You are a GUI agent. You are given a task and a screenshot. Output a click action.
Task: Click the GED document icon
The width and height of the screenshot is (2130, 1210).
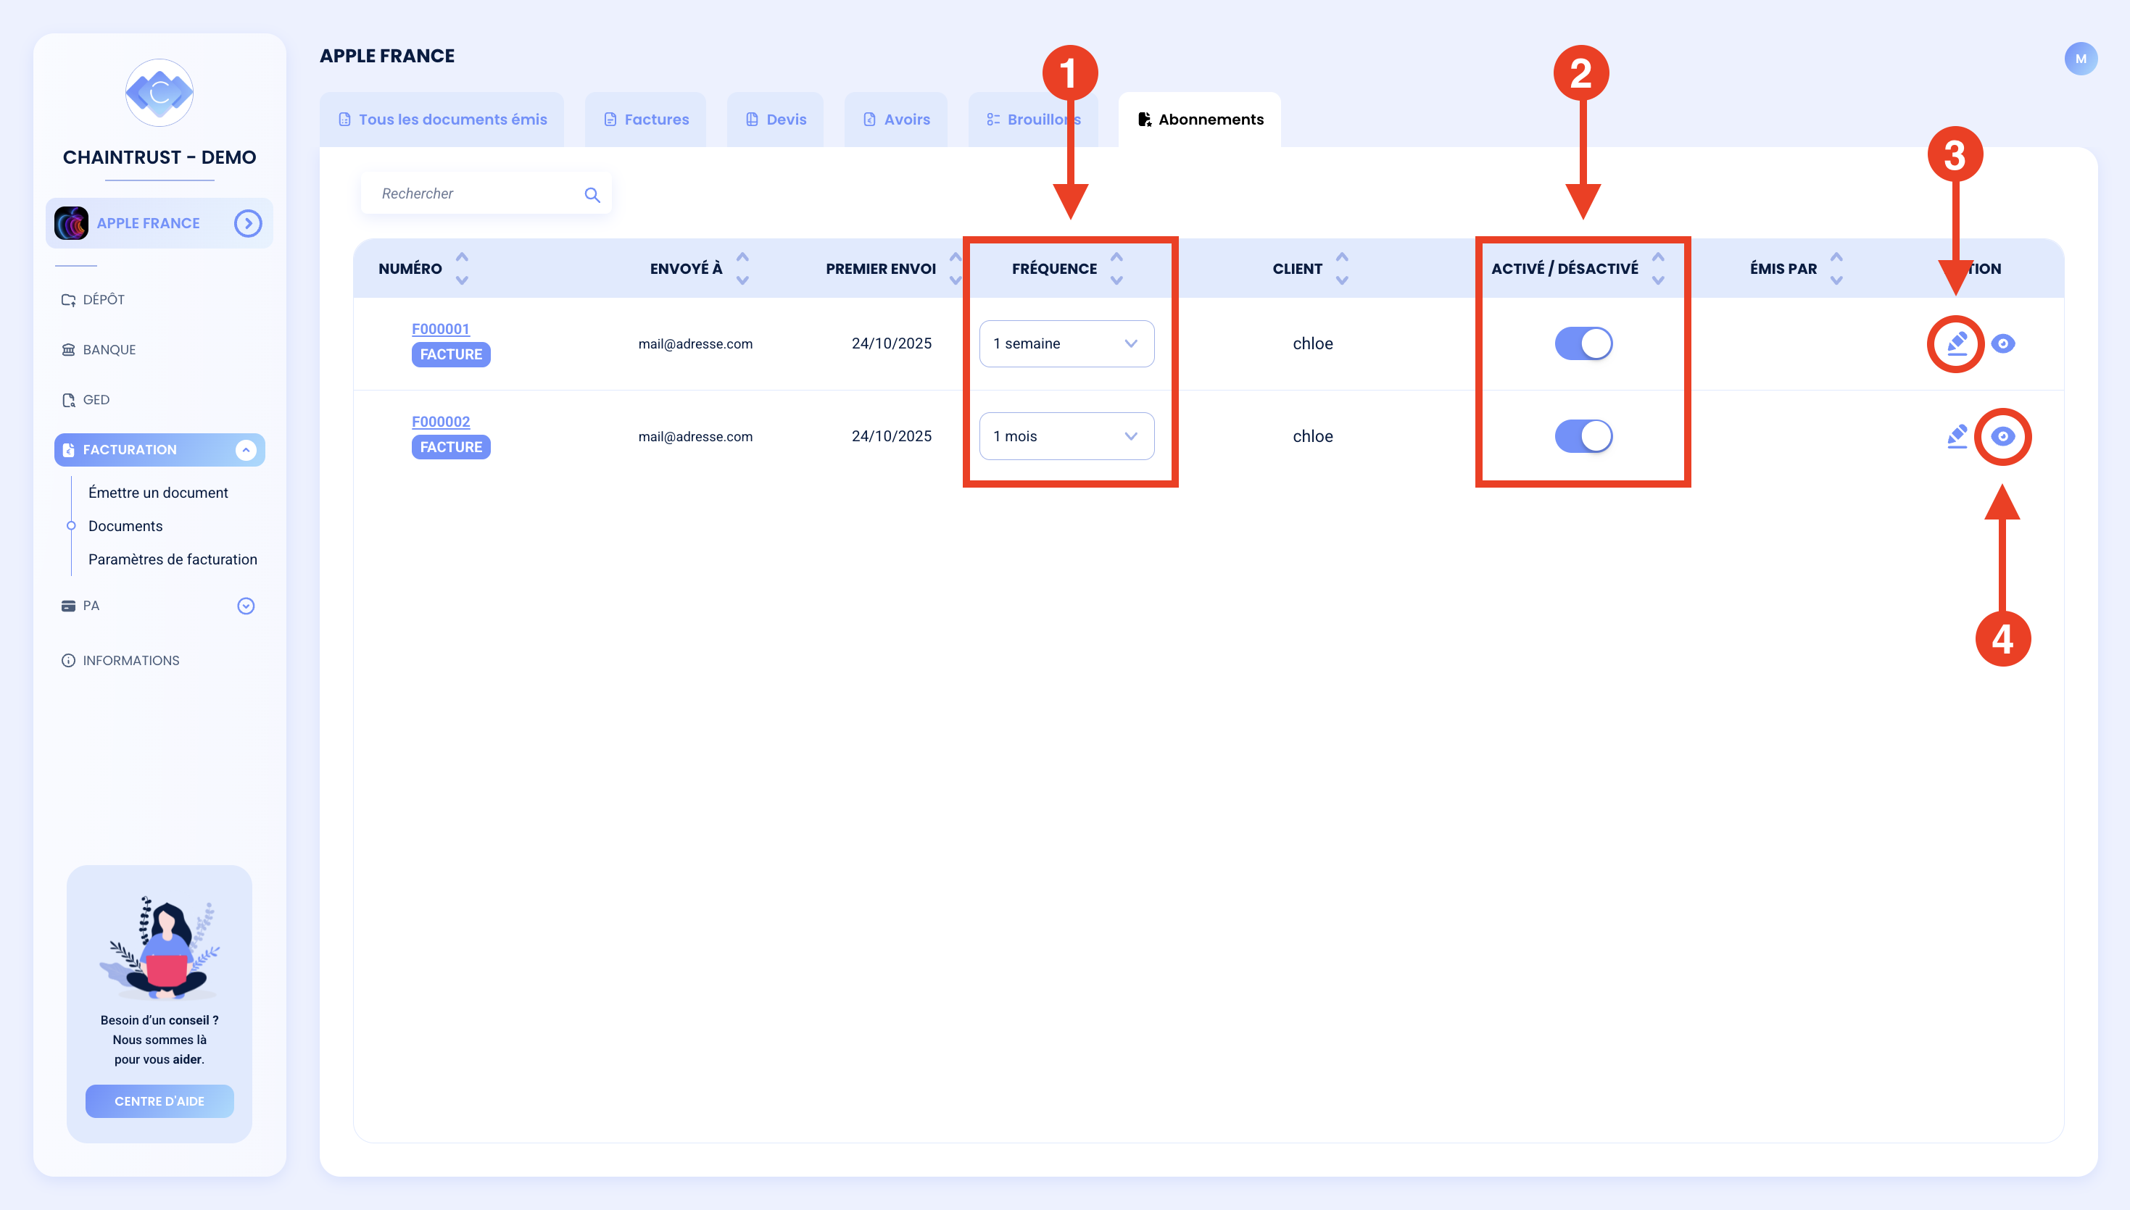[x=68, y=400]
